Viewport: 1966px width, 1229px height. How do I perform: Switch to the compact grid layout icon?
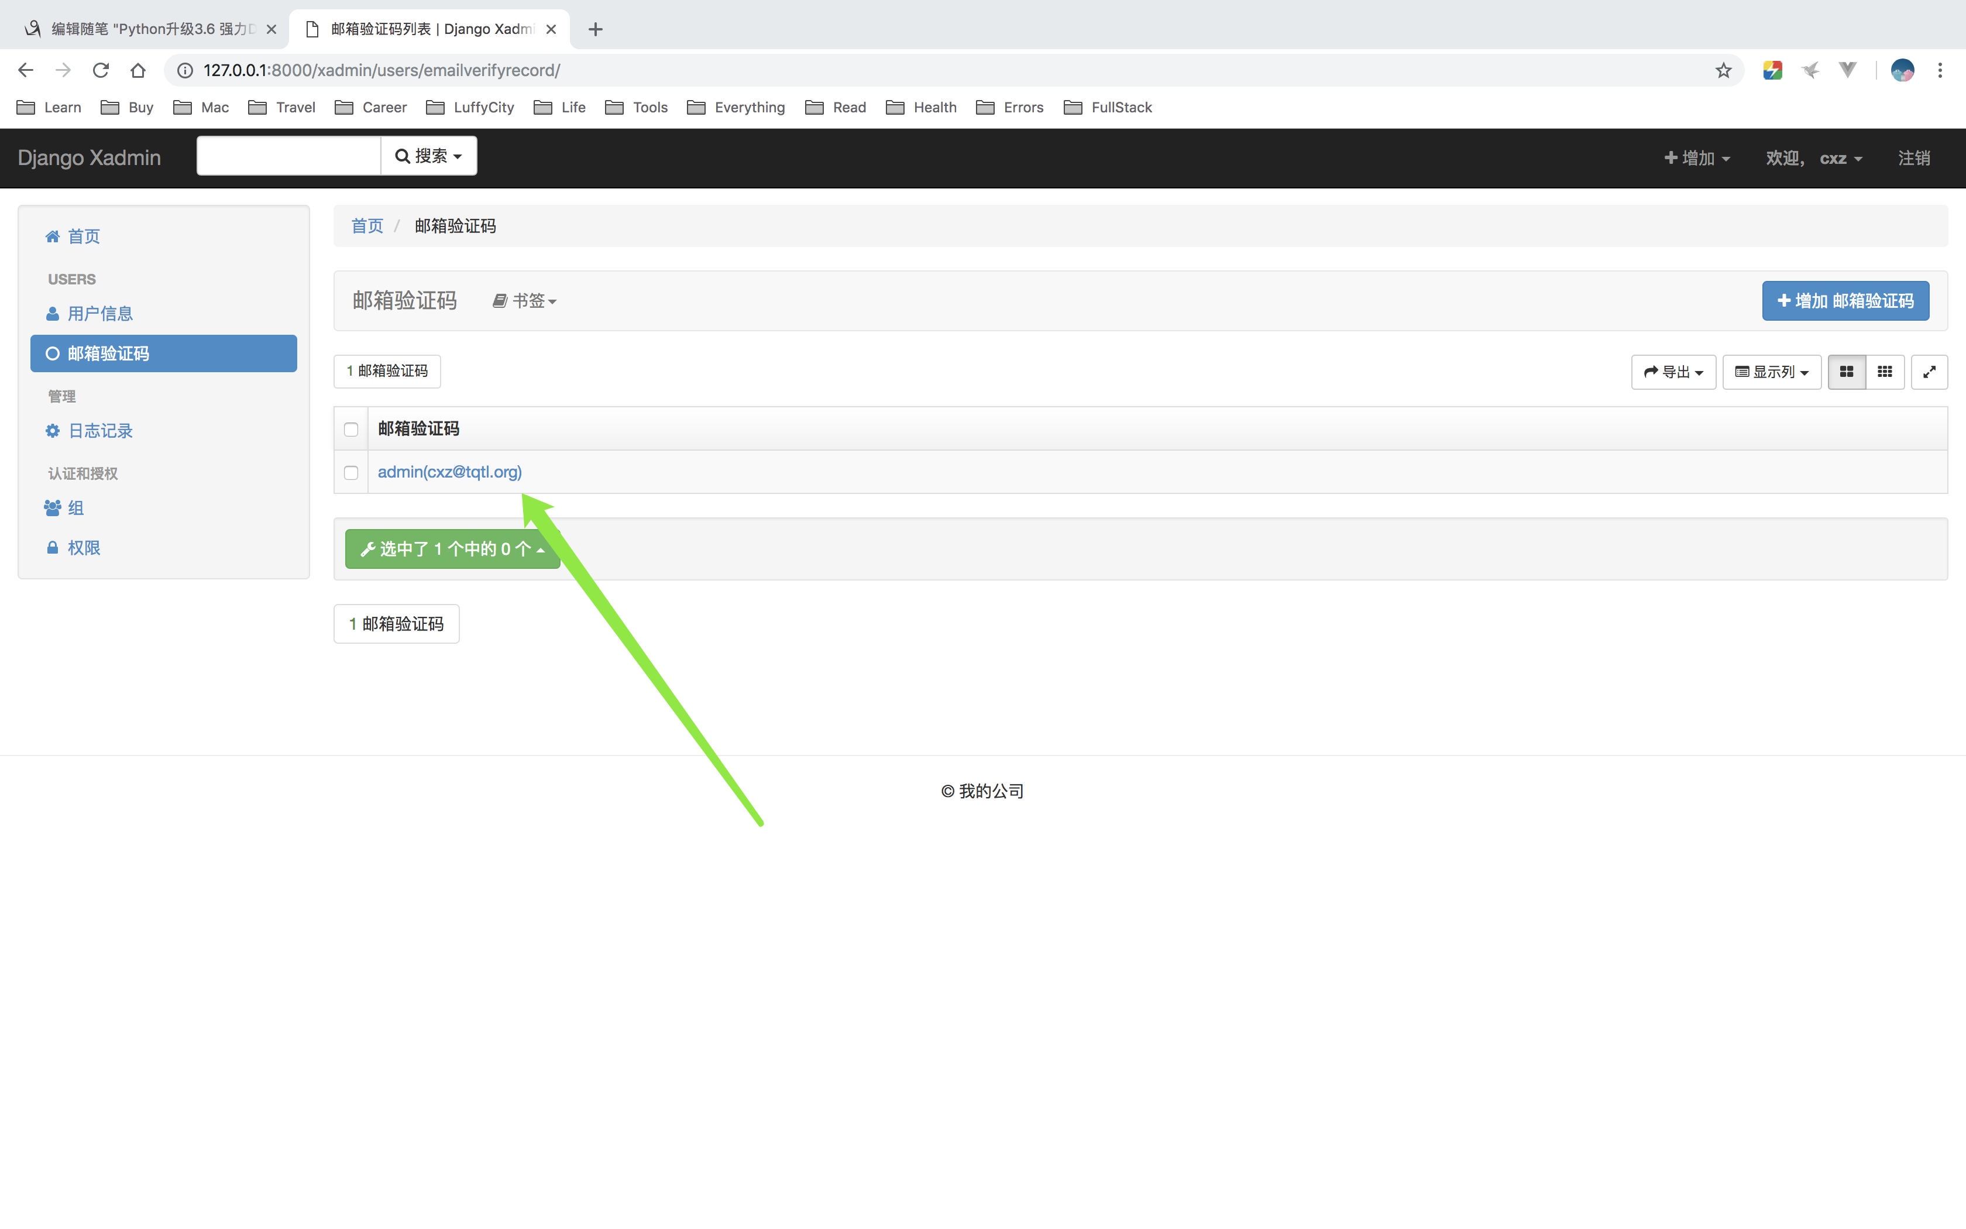pyautogui.click(x=1885, y=372)
